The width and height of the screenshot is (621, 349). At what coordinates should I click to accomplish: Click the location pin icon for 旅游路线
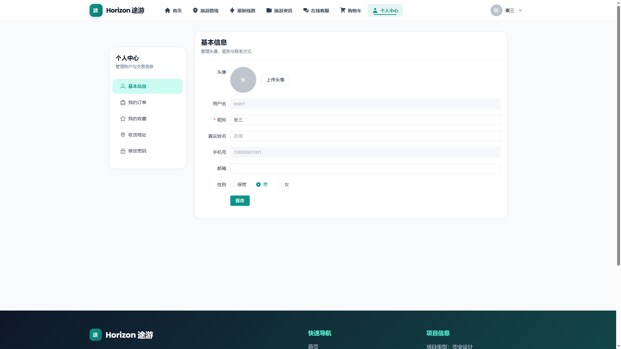pos(195,10)
